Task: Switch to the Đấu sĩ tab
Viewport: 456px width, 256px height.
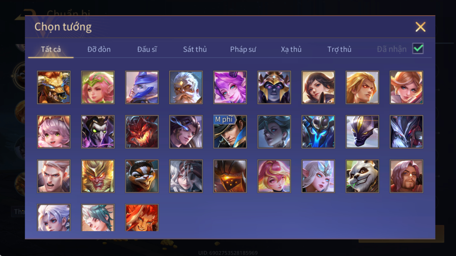Action: click(147, 49)
